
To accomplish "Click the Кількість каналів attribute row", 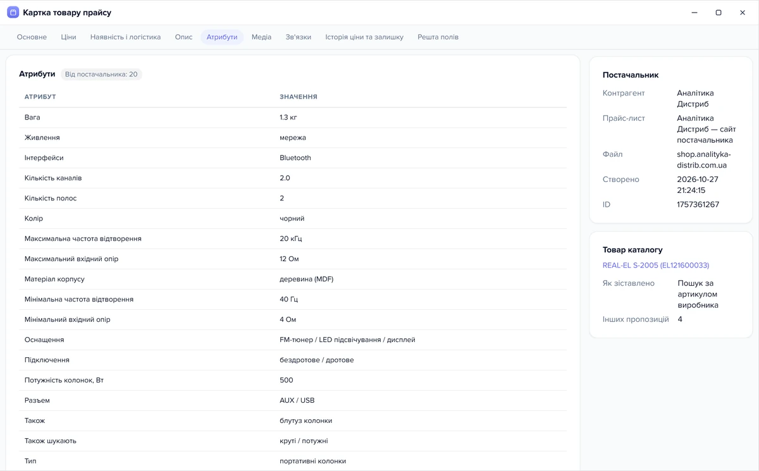I will click(293, 178).
